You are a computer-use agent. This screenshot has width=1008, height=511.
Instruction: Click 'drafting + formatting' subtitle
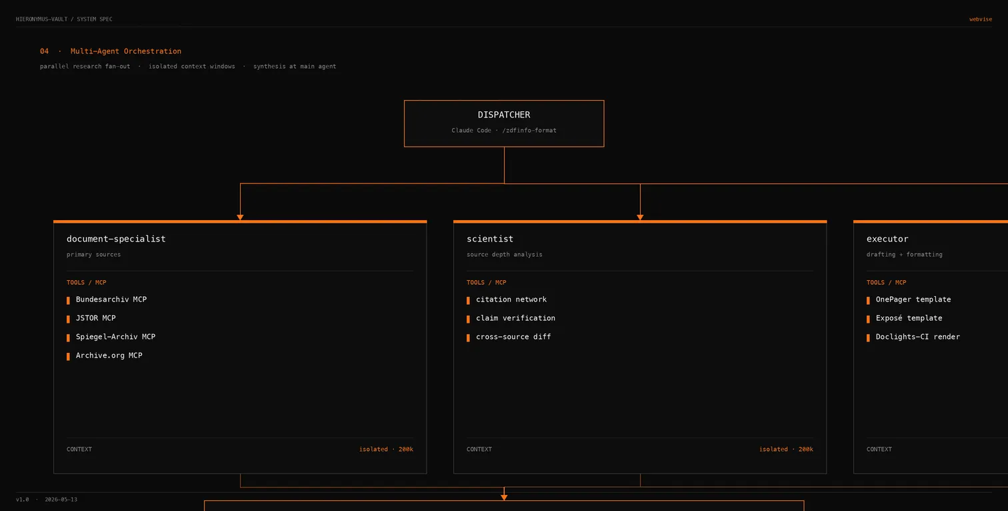click(905, 255)
